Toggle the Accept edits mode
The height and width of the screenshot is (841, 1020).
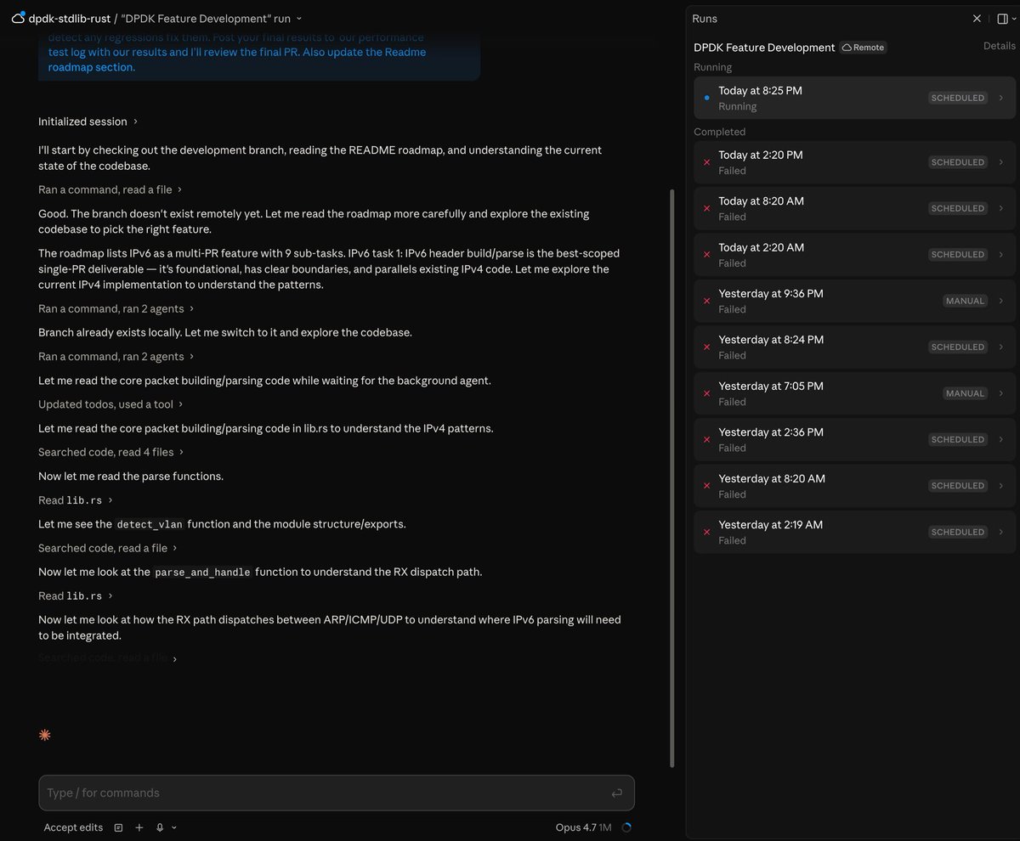point(73,827)
